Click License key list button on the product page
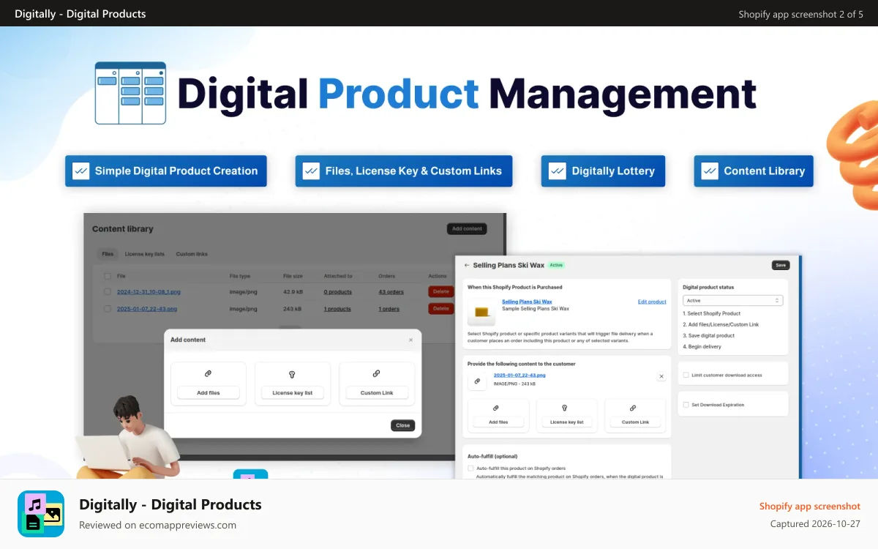Viewport: 878px width, 549px height. 567,422
